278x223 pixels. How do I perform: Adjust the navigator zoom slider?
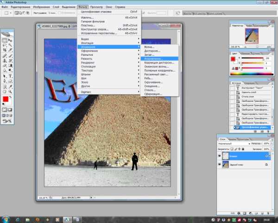[x=257, y=46]
